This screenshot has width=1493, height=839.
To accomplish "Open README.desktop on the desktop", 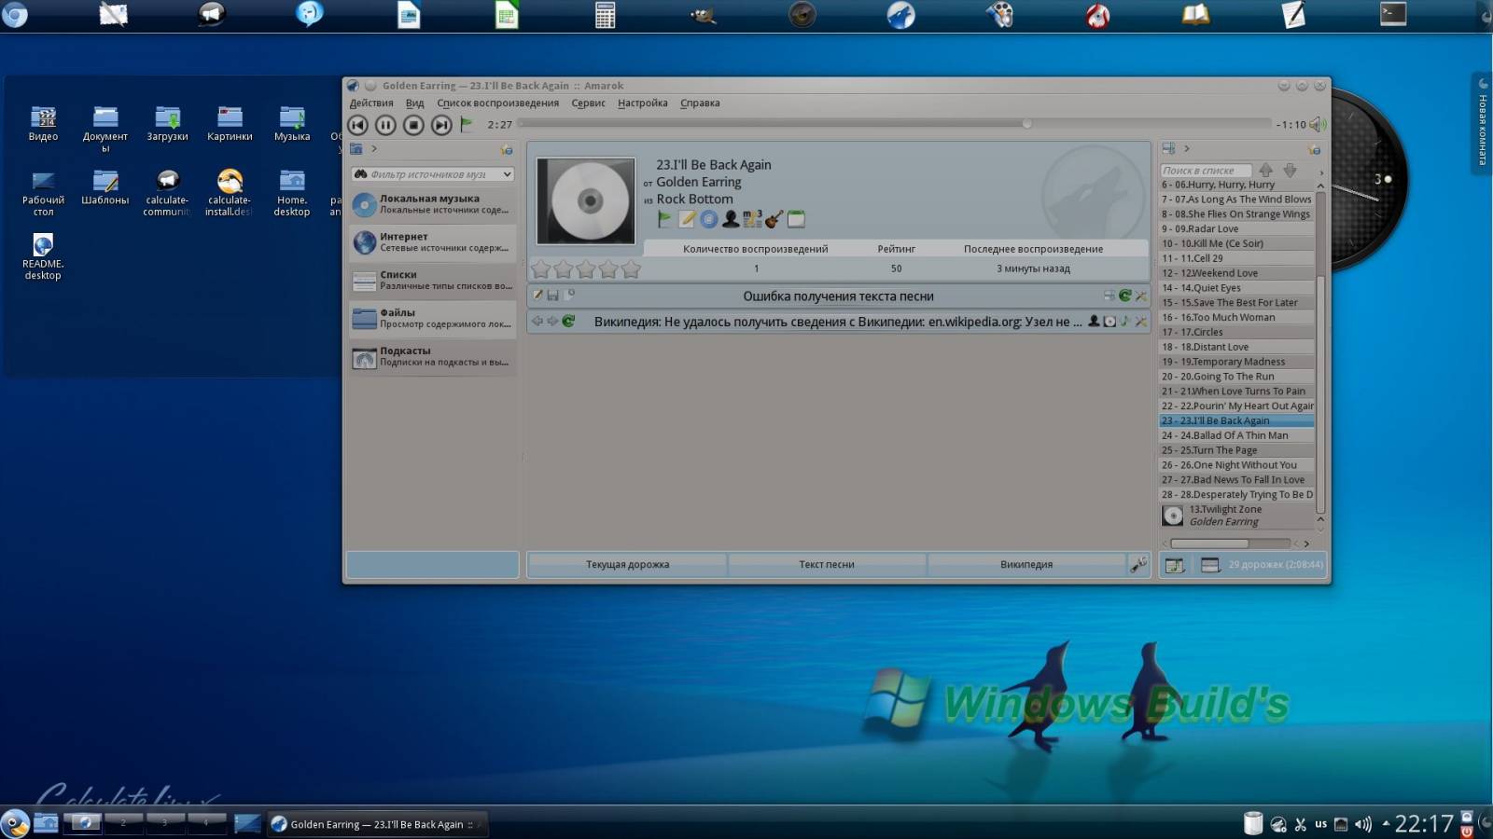I will point(43,256).
